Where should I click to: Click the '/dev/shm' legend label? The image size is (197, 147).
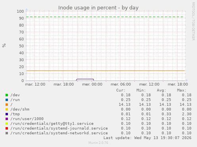point(20,109)
